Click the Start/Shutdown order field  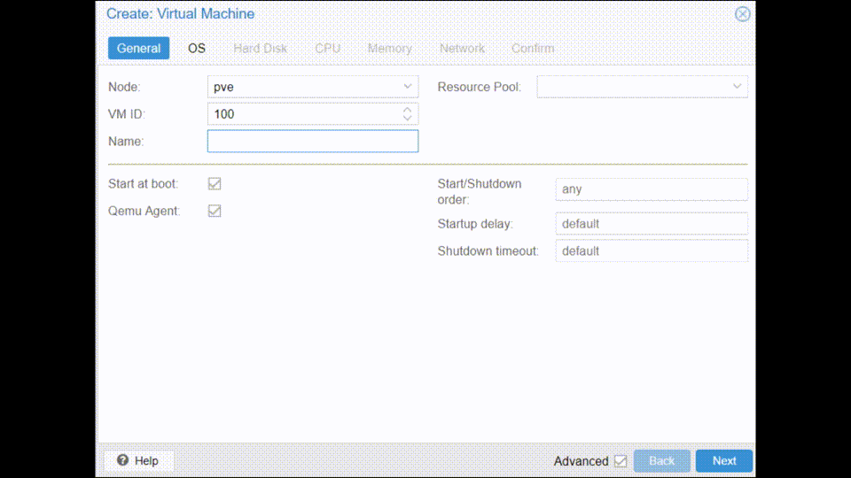pos(651,189)
